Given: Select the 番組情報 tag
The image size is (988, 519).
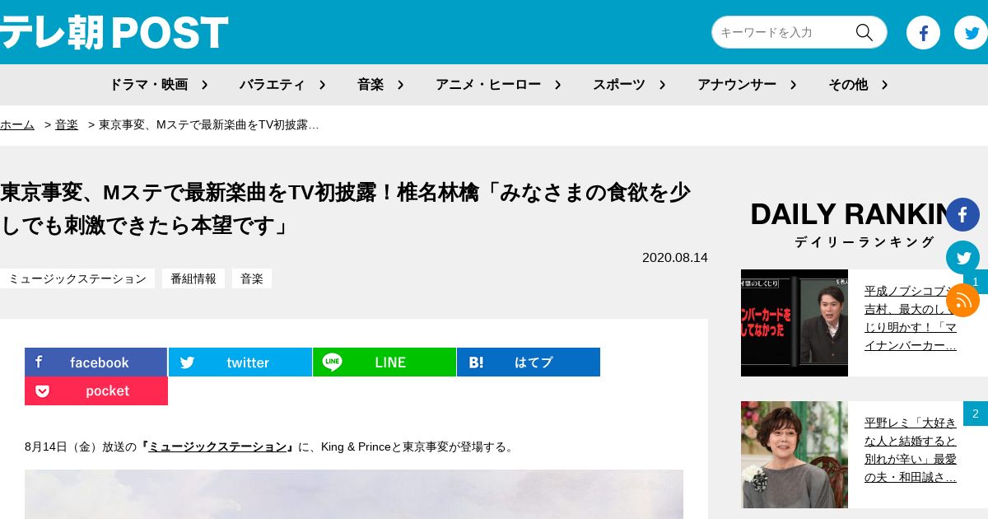Looking at the screenshot, I should pyautogui.click(x=193, y=278).
